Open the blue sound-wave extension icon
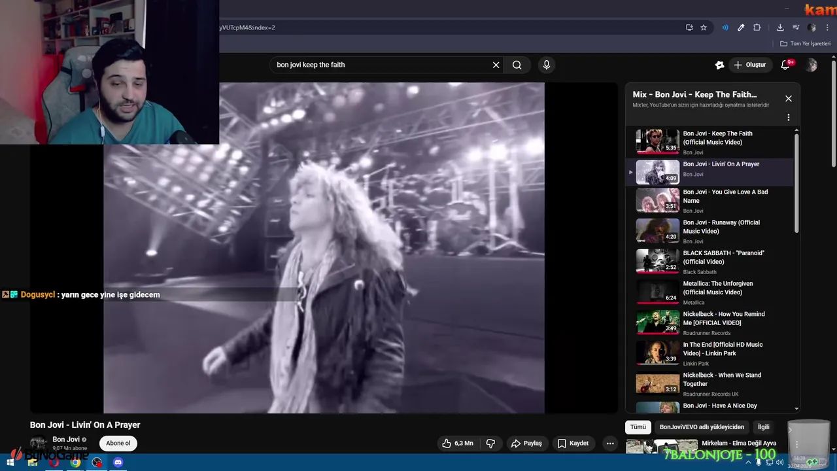 point(725,27)
